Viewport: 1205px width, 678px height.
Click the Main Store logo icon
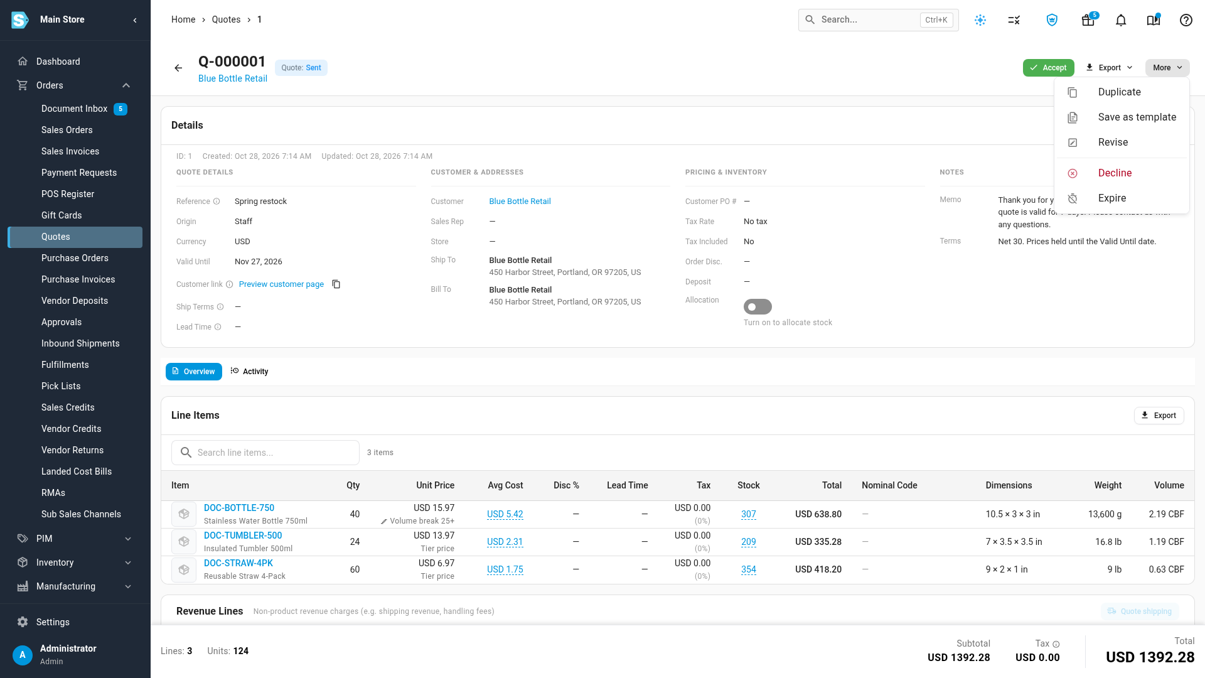point(20,20)
